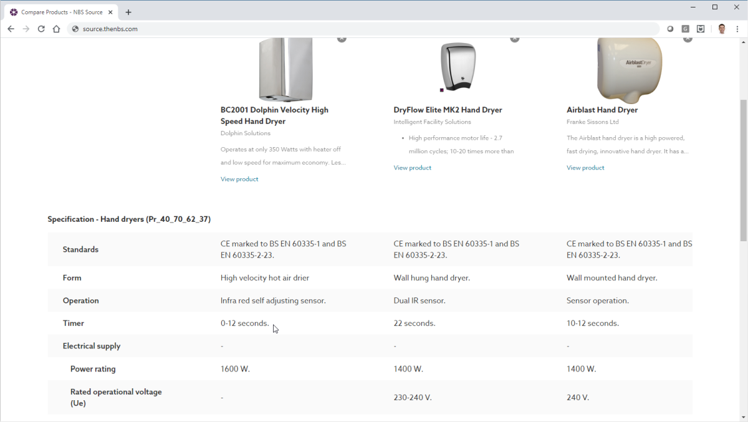Open the user profile avatar
The image size is (748, 422).
click(x=722, y=29)
